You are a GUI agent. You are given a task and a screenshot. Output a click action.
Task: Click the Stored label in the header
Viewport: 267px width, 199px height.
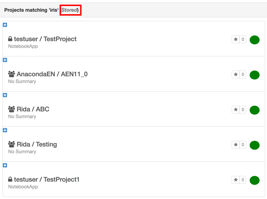69,10
